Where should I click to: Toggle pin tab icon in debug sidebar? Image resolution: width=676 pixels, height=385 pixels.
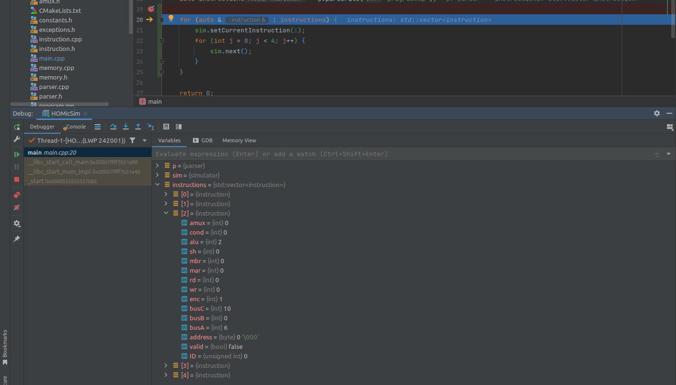pyautogui.click(x=17, y=239)
